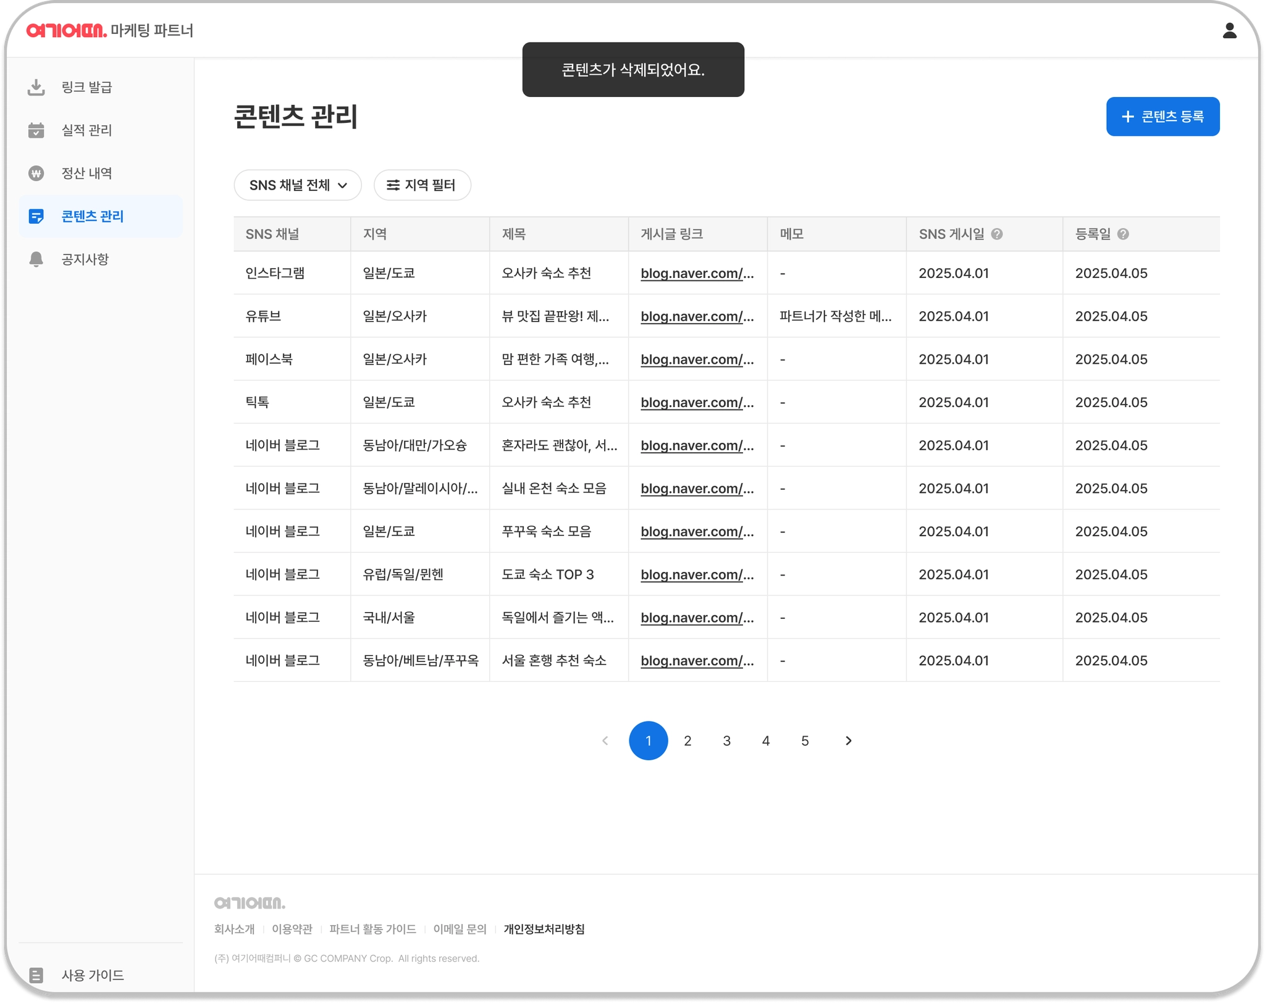This screenshot has height=1003, width=1265.
Task: Open 정산 내역 menu item
Action: (86, 174)
